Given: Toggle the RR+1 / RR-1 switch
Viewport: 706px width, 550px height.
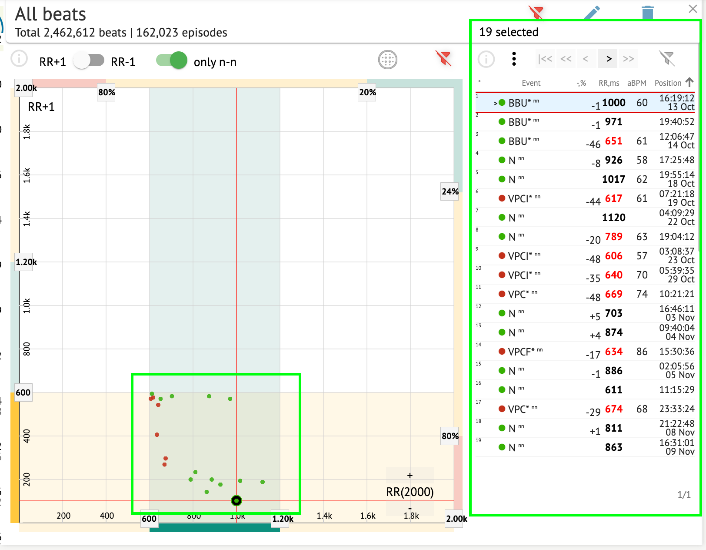Looking at the screenshot, I should 89,60.
